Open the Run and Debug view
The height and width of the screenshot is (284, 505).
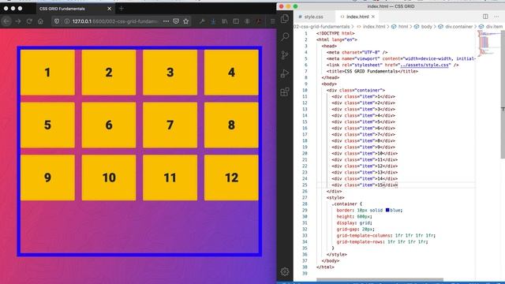(285, 73)
